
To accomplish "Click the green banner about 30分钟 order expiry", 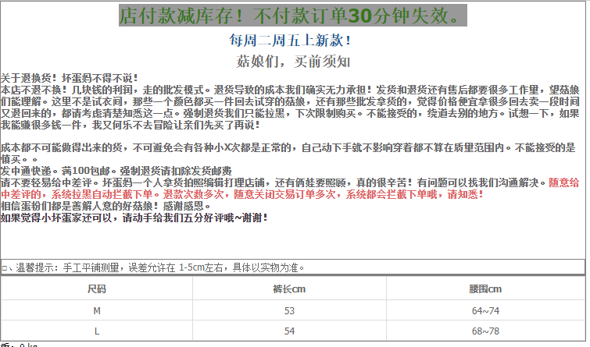I will pyautogui.click(x=292, y=16).
